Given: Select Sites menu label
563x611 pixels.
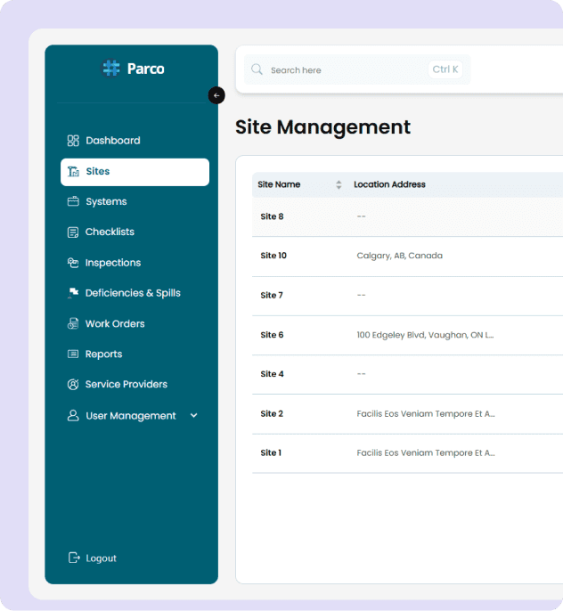Looking at the screenshot, I should pyautogui.click(x=98, y=171).
